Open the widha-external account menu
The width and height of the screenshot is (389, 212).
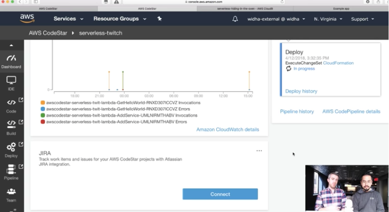point(276,19)
